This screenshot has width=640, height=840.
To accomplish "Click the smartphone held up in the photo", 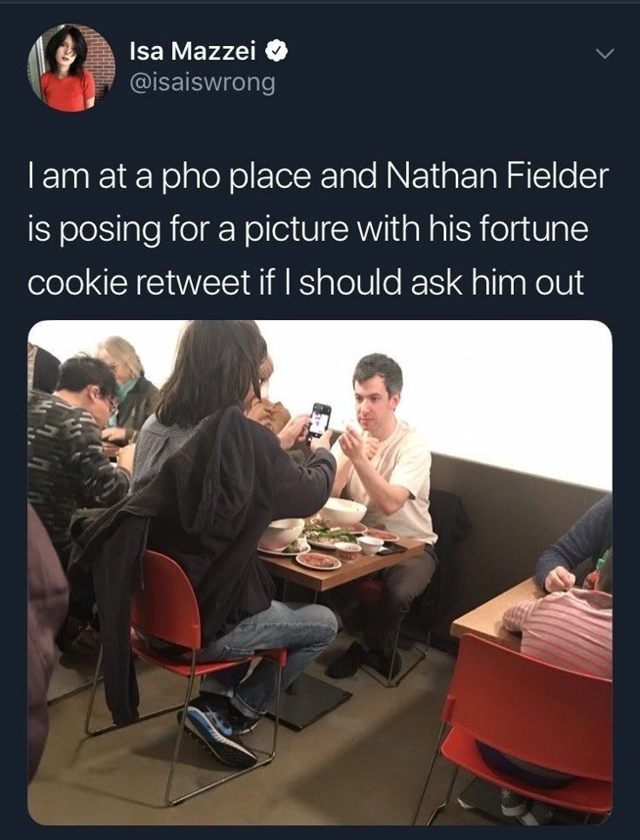I will [x=320, y=421].
